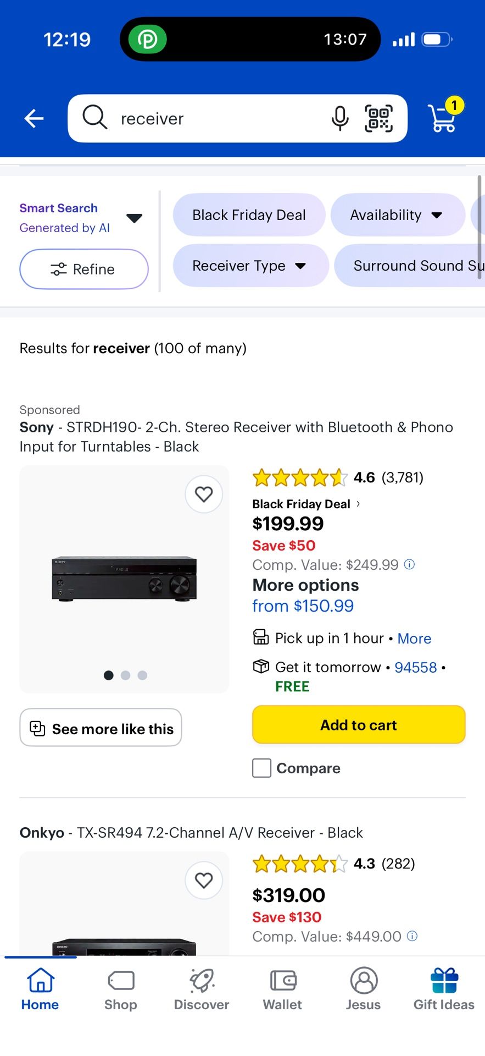485x1056 pixels.
Task: Add the Sony receiver to cart
Action: [358, 725]
